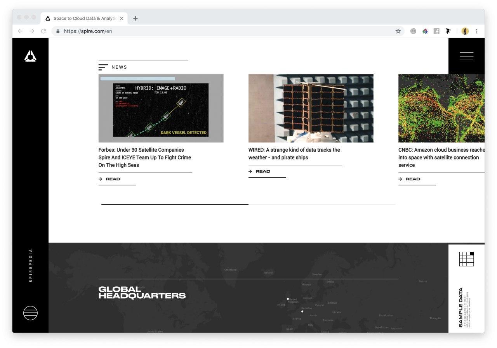Open the WIRED pirate ships article headline
497x348 pixels.
(294, 153)
